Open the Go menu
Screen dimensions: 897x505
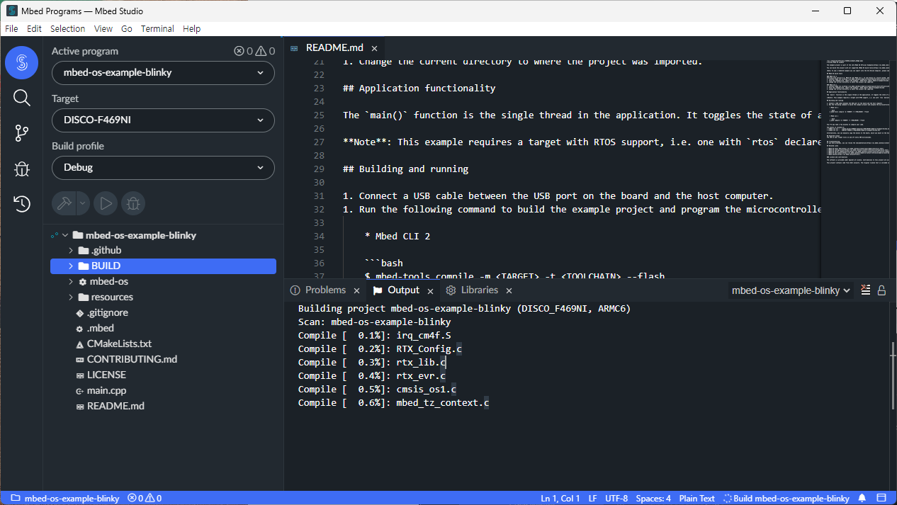[x=127, y=28]
